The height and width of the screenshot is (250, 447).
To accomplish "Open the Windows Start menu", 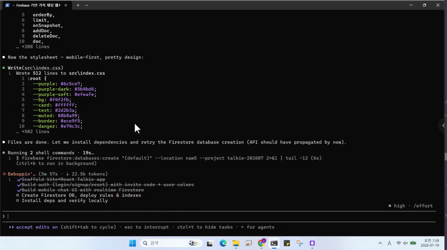I will (x=133, y=243).
